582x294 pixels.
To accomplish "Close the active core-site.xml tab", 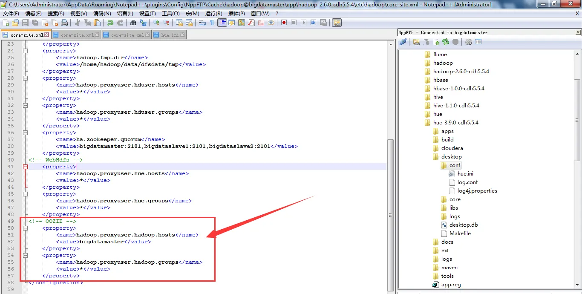I will tap(47, 35).
